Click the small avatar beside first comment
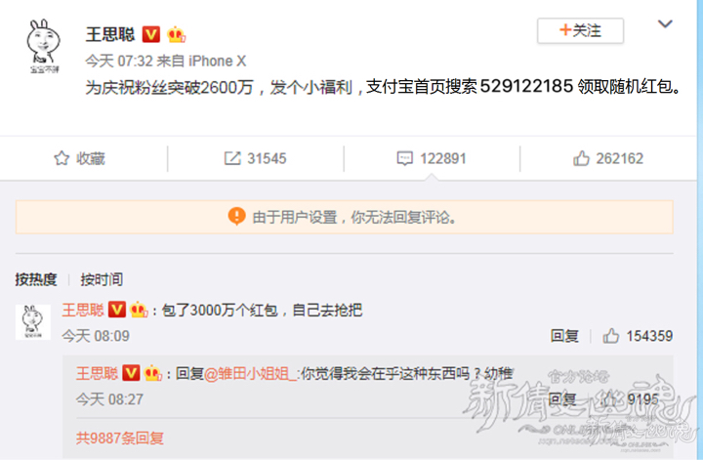Image resolution: width=703 pixels, height=460 pixels. [x=33, y=322]
